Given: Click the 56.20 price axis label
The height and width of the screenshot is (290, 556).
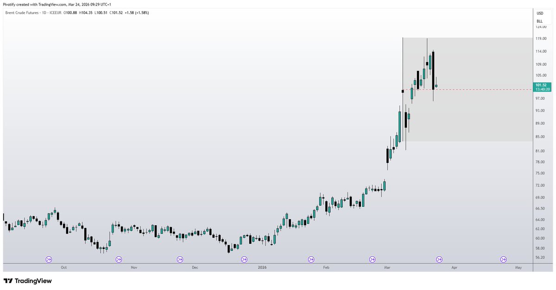Looking at the screenshot, I should 540,258.
